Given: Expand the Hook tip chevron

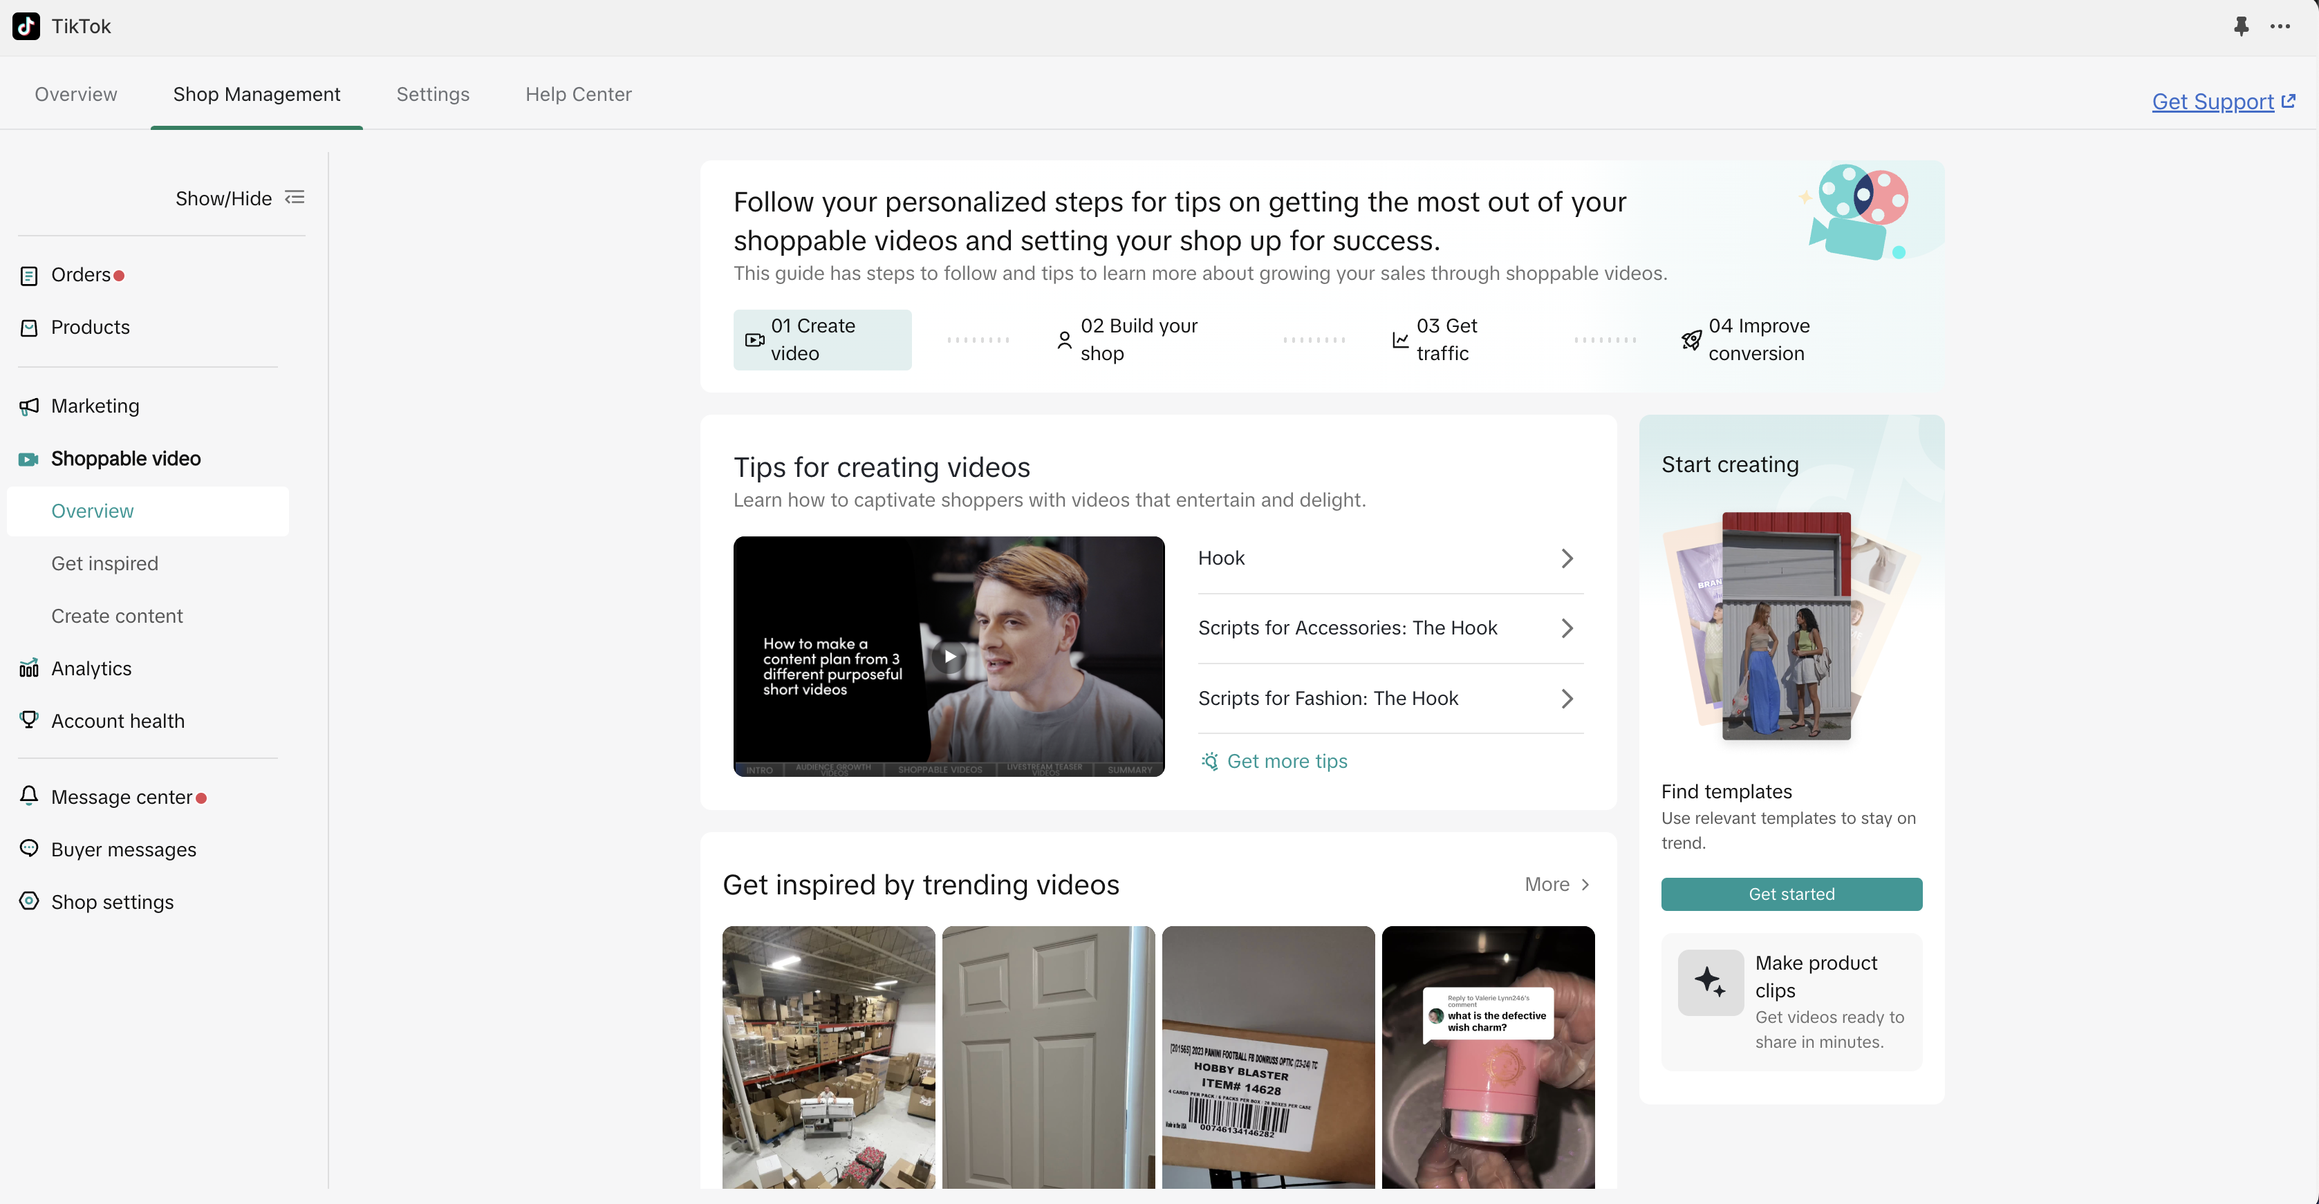Looking at the screenshot, I should click(1567, 558).
